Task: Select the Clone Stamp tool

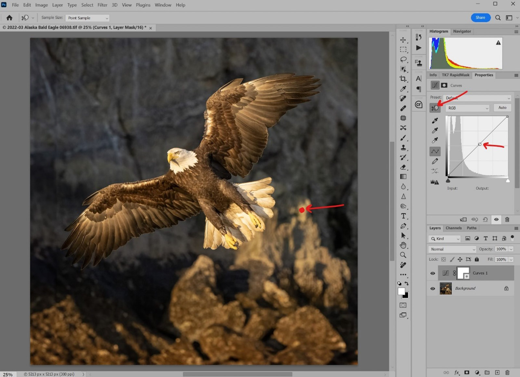Action: pos(403,147)
